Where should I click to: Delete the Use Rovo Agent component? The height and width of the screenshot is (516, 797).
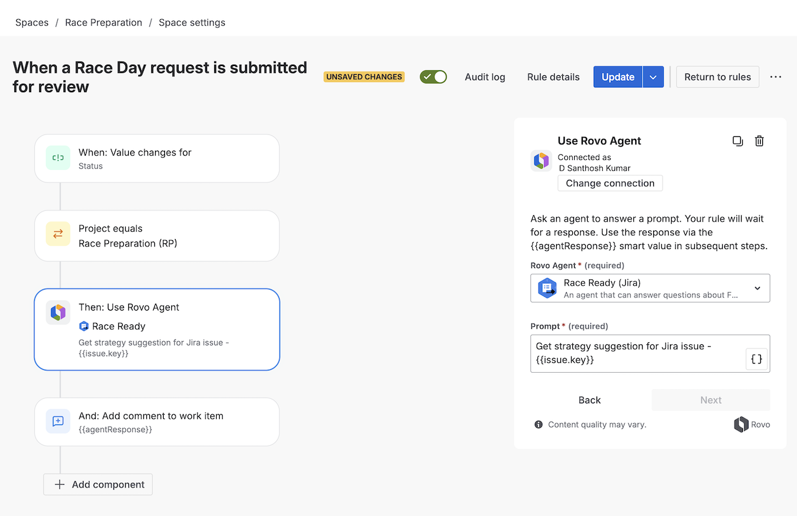coord(759,141)
